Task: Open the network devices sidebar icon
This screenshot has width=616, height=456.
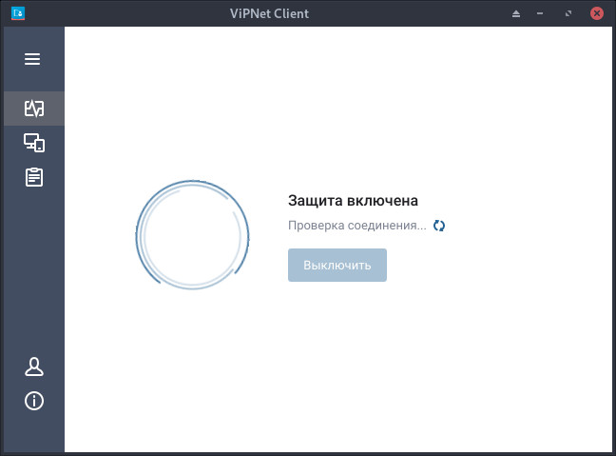Action: click(x=34, y=143)
